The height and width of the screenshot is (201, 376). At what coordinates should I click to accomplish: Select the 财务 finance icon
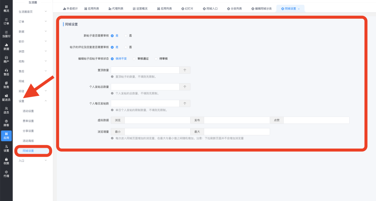[6, 85]
